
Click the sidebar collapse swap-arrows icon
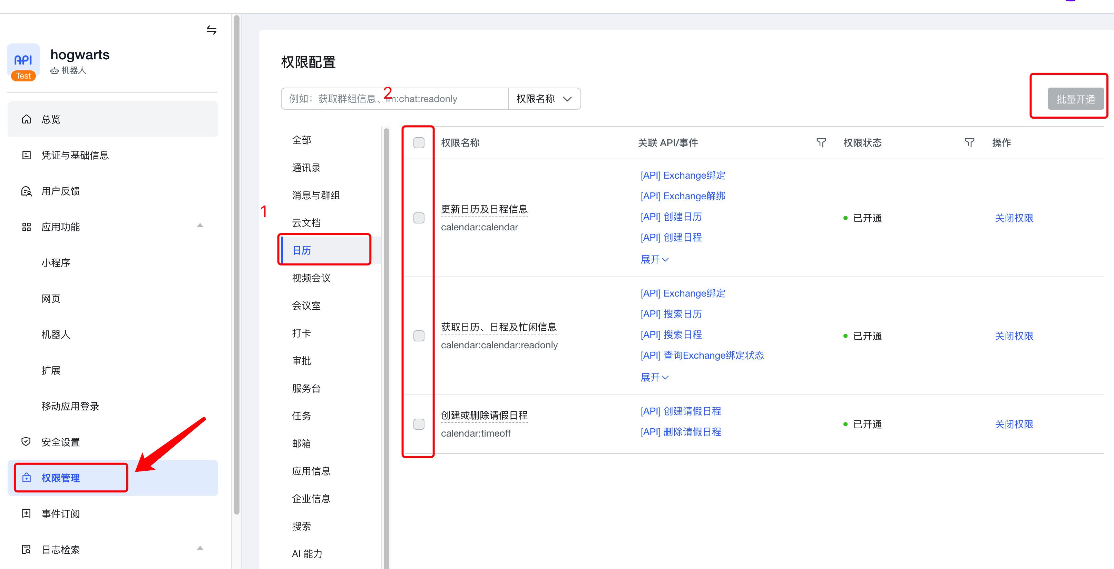[x=211, y=30]
